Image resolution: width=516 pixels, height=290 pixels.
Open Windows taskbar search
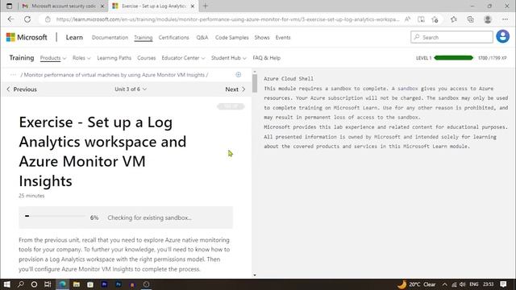[20, 284]
